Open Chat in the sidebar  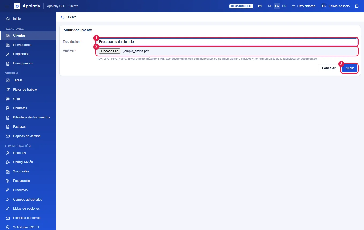28,99
